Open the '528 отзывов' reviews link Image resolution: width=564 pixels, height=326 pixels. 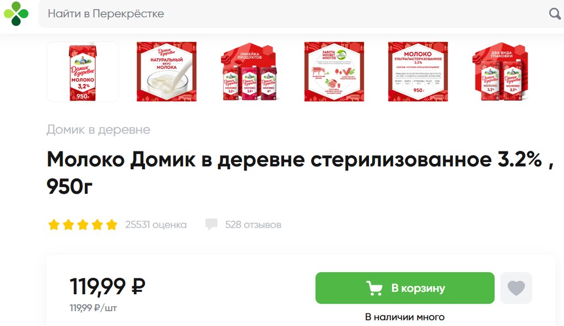coord(253,225)
